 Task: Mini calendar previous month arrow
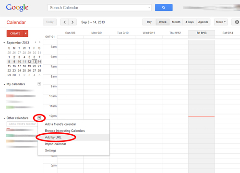coord(36,42)
